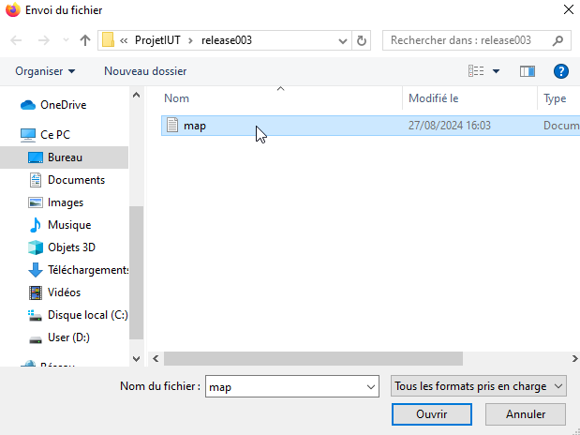The image size is (580, 435).
Task: Refresh the release003 folder view
Action: [x=363, y=40]
